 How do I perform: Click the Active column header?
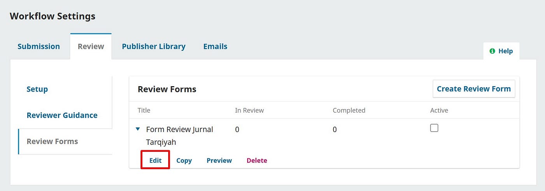pyautogui.click(x=439, y=110)
